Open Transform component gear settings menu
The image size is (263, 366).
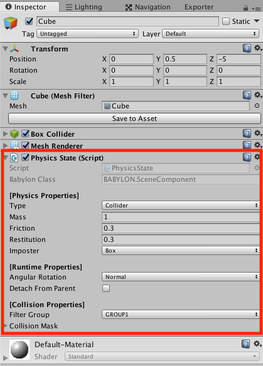click(258, 48)
